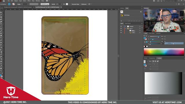
Task: Switch to the Actions panel tab
Action: 122,8
